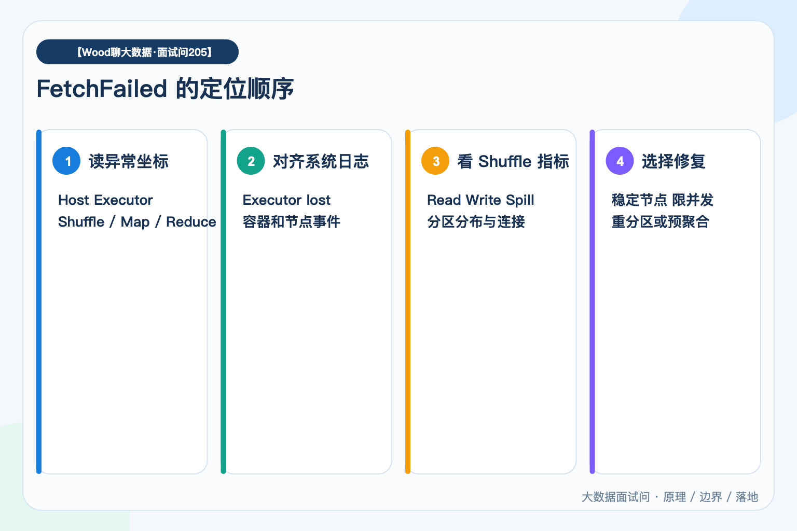Select the 【Wood聊大数据·面试问205】 header pill
This screenshot has width=797, height=531.
(138, 52)
